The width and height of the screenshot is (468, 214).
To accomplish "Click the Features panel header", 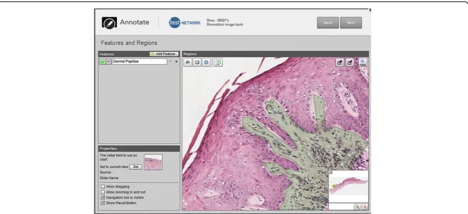I will coord(139,54).
